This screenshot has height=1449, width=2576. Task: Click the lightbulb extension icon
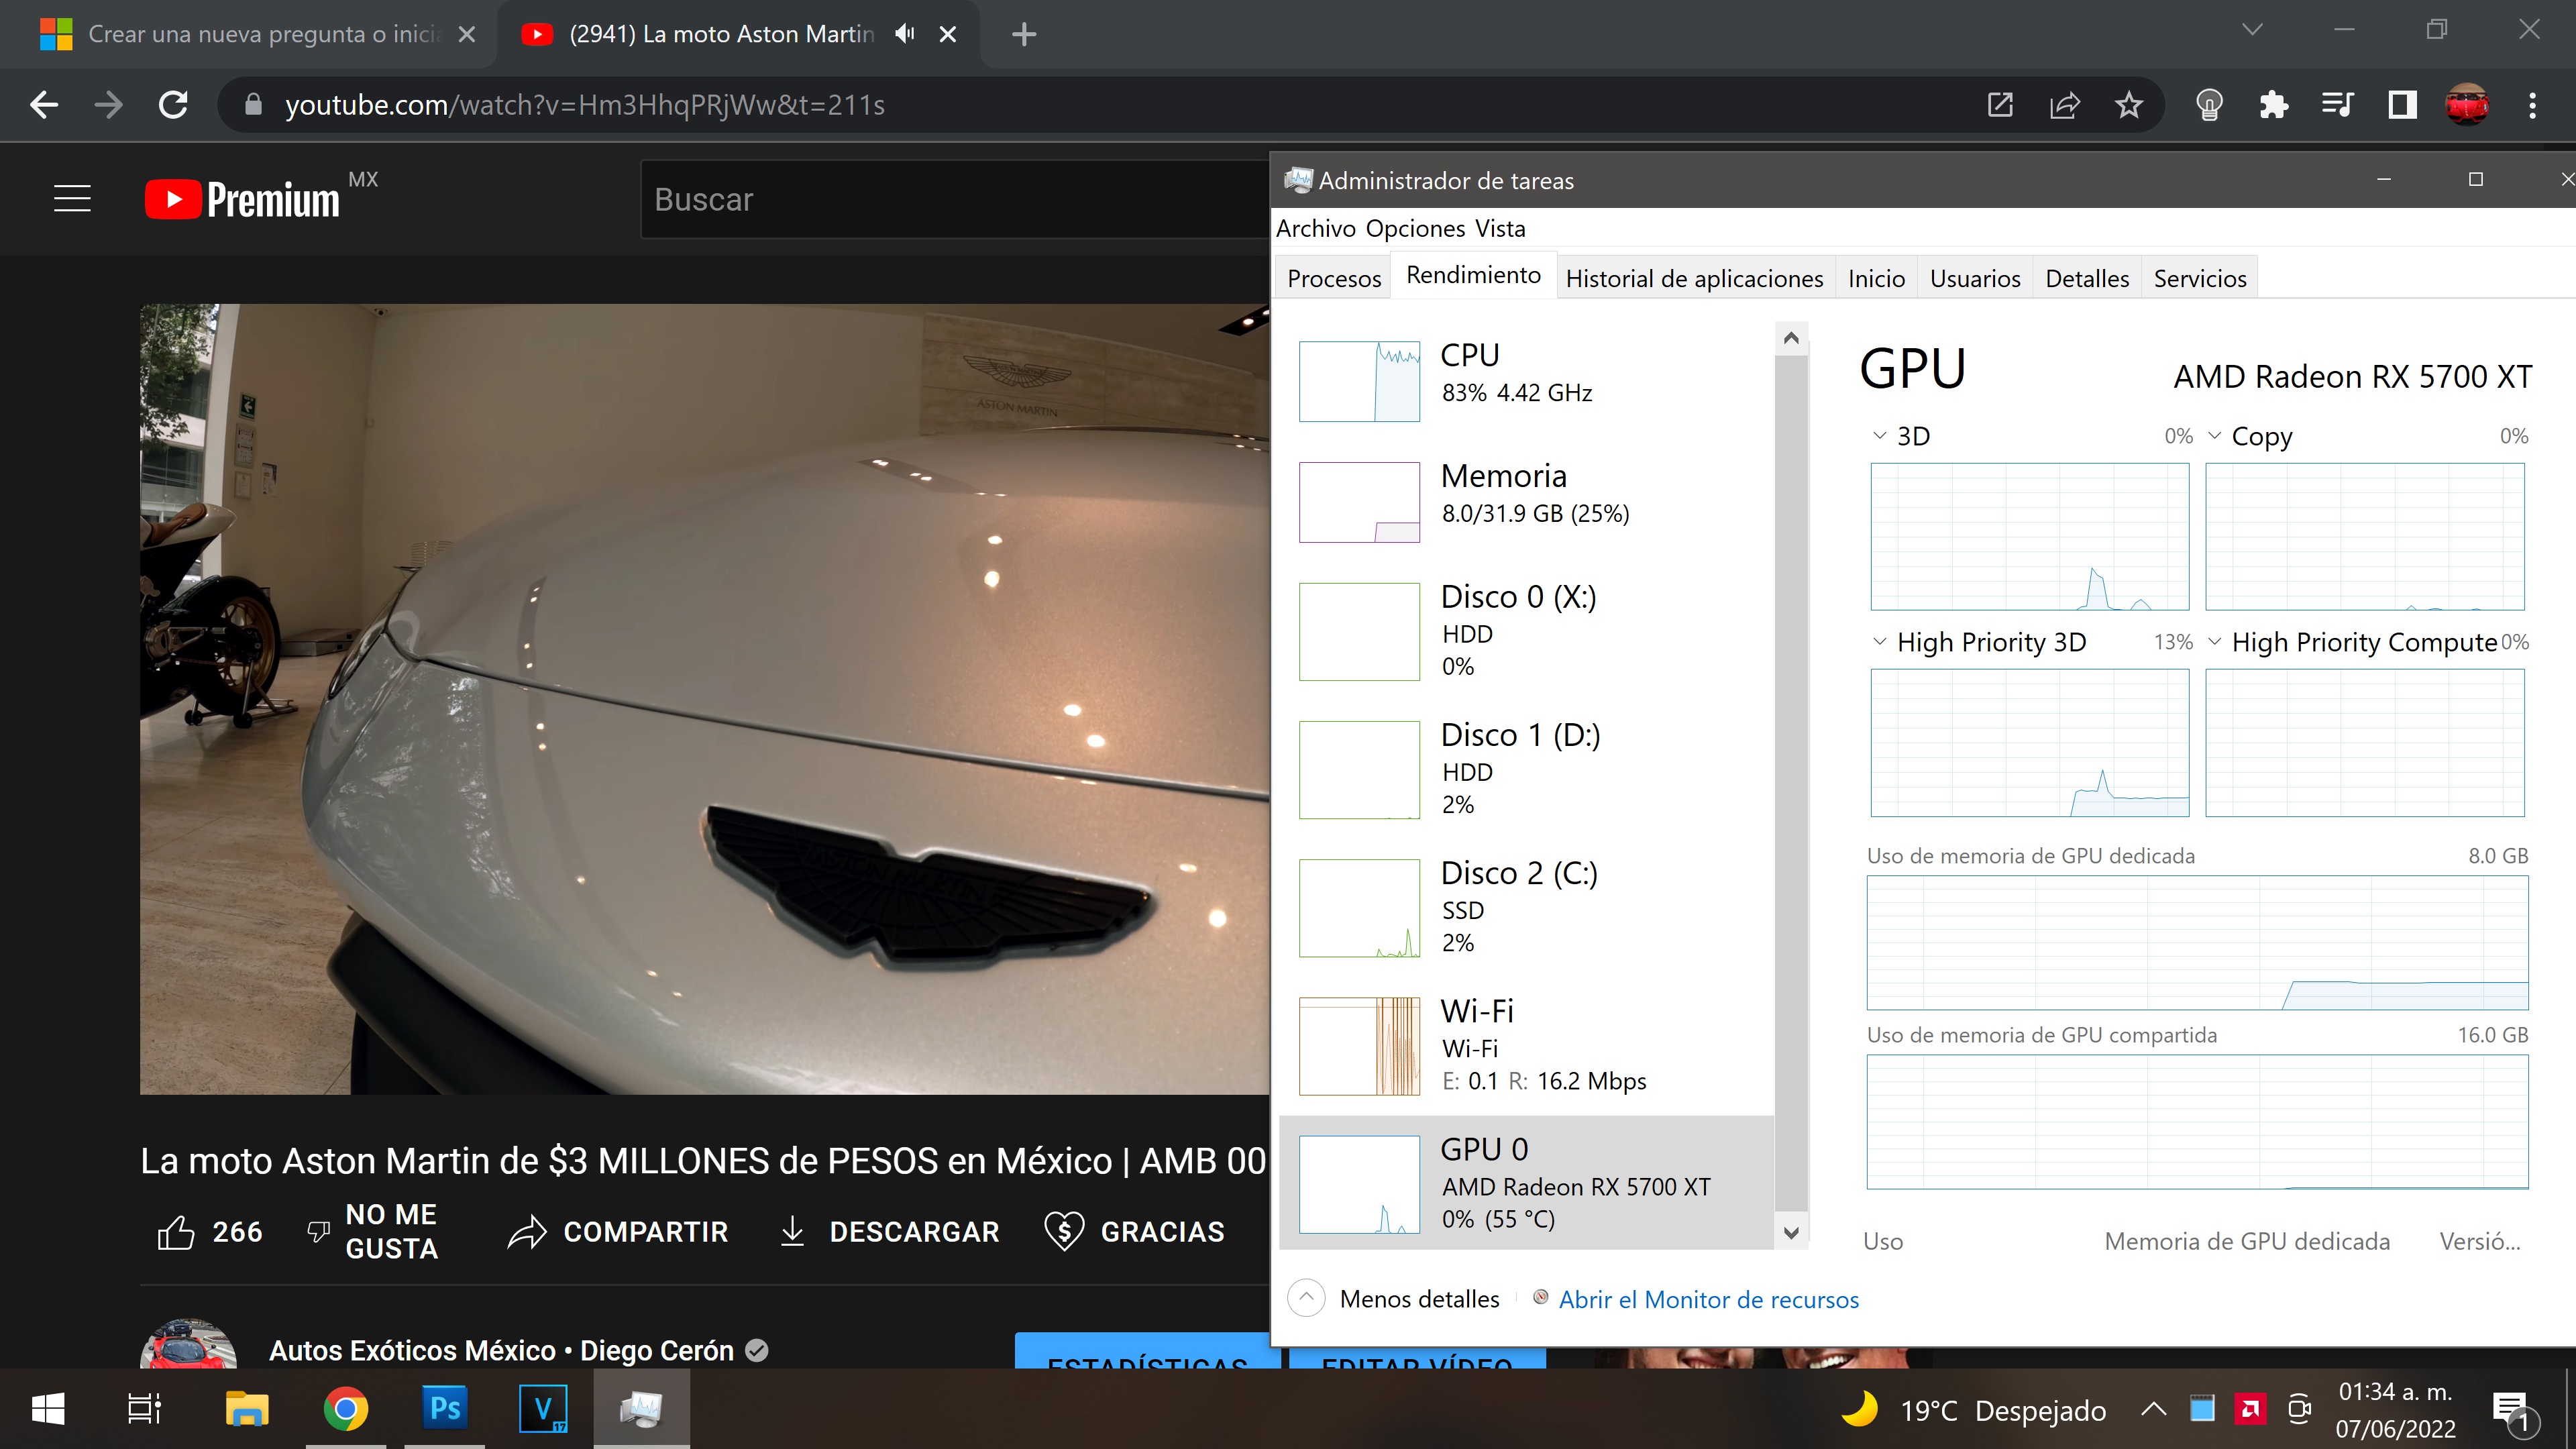2209,105
